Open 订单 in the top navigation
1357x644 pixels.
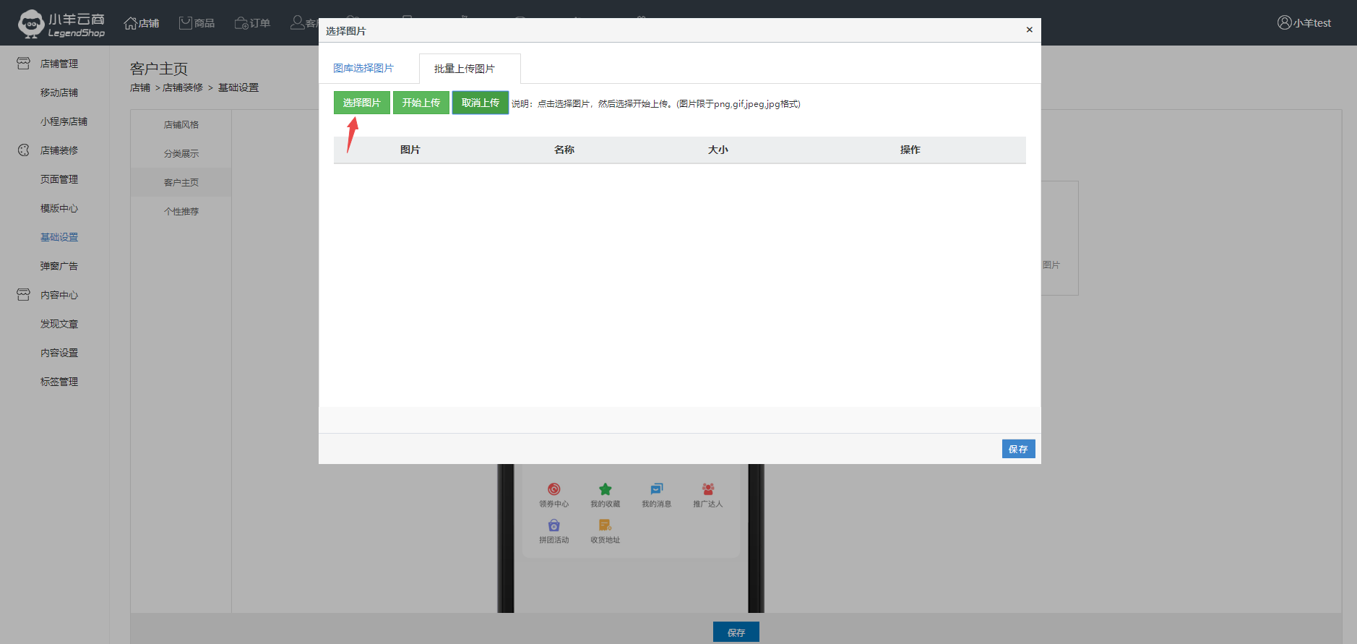pyautogui.click(x=252, y=23)
